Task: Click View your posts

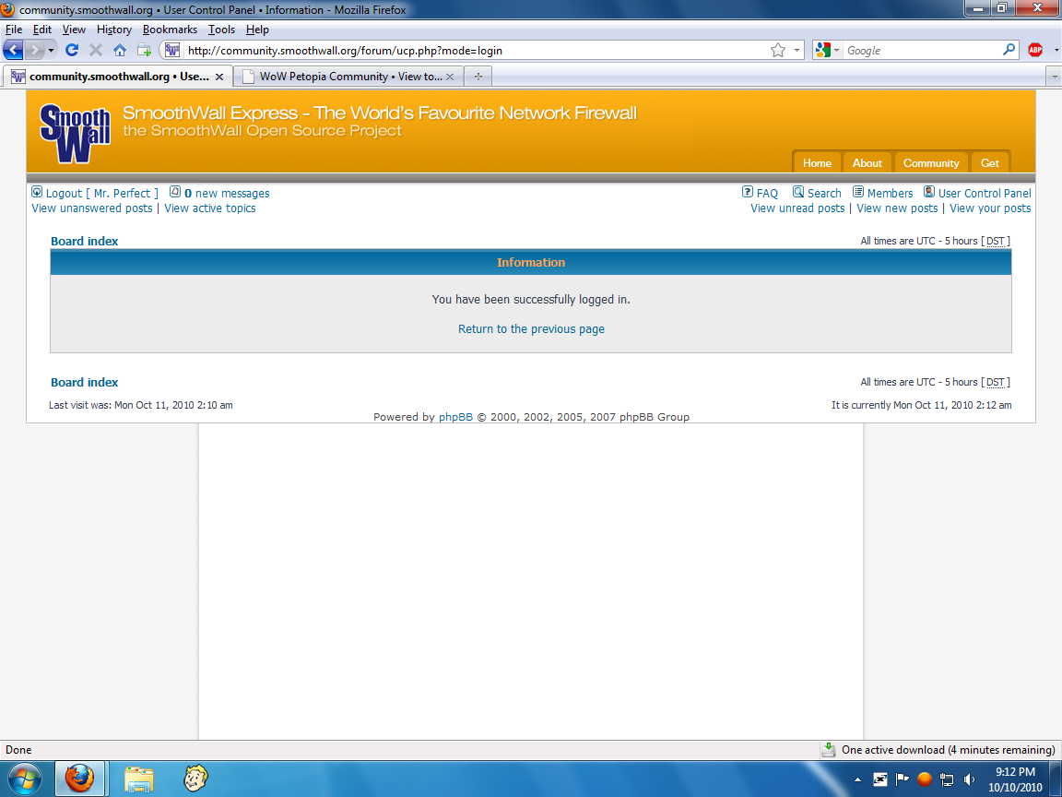Action: coord(990,208)
